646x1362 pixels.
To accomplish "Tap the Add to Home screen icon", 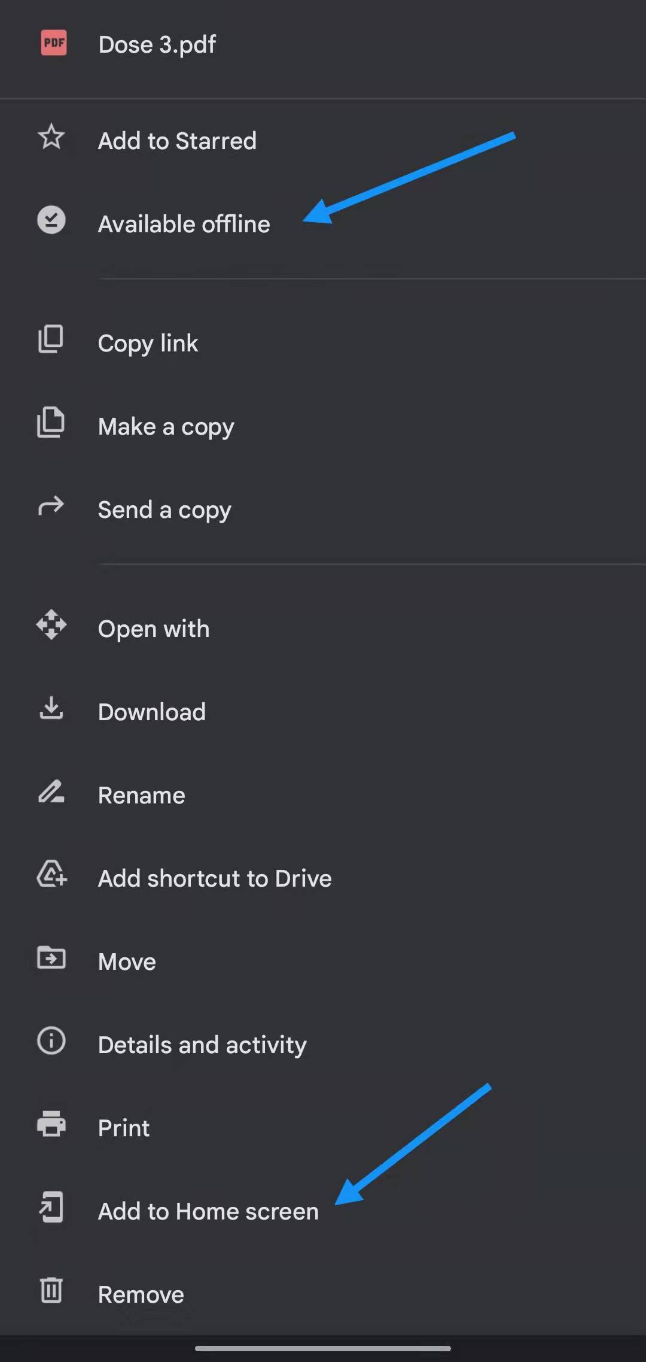I will tap(51, 1207).
